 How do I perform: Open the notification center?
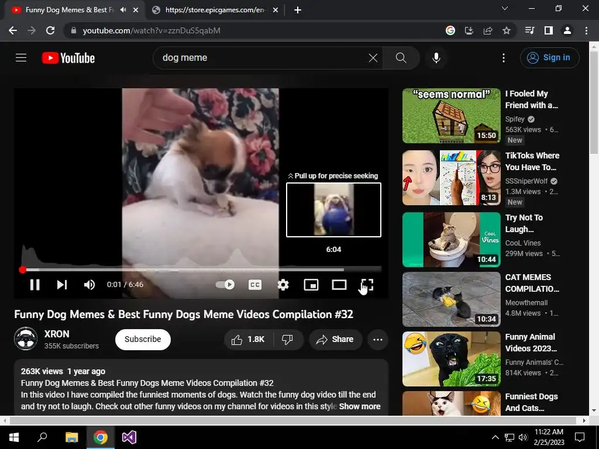click(x=580, y=437)
